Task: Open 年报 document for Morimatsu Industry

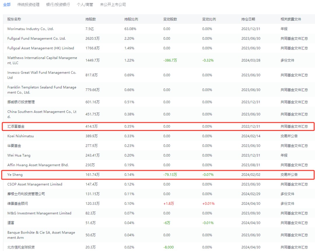Action: coord(284,29)
